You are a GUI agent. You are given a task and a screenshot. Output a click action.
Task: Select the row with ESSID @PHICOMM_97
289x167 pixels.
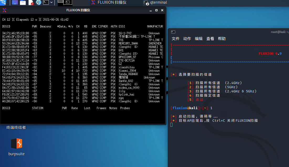83,57
